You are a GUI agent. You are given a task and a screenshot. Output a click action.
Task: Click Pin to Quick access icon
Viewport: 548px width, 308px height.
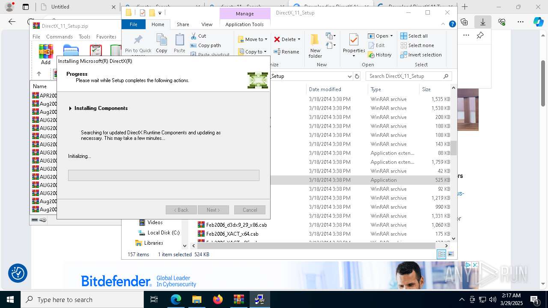[x=138, y=40]
